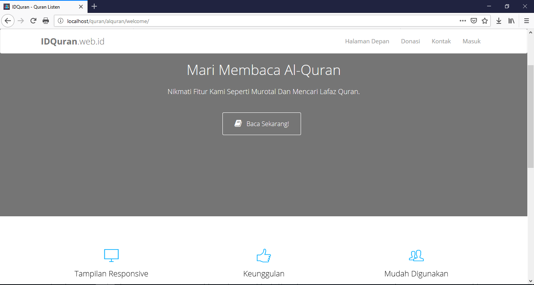Open the Library icon
The height and width of the screenshot is (285, 534).
pyautogui.click(x=511, y=20)
